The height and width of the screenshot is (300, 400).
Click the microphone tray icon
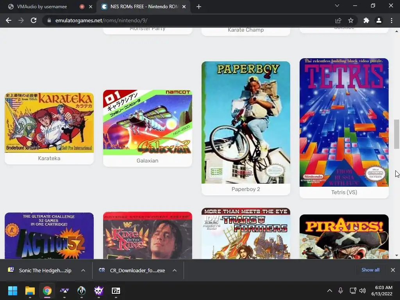[x=341, y=291]
